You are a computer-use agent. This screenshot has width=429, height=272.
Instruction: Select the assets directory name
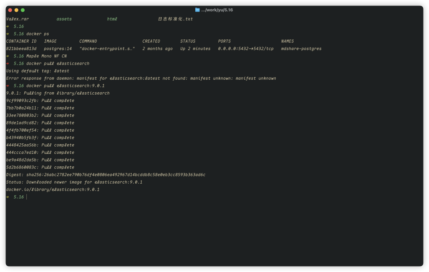tap(64, 19)
